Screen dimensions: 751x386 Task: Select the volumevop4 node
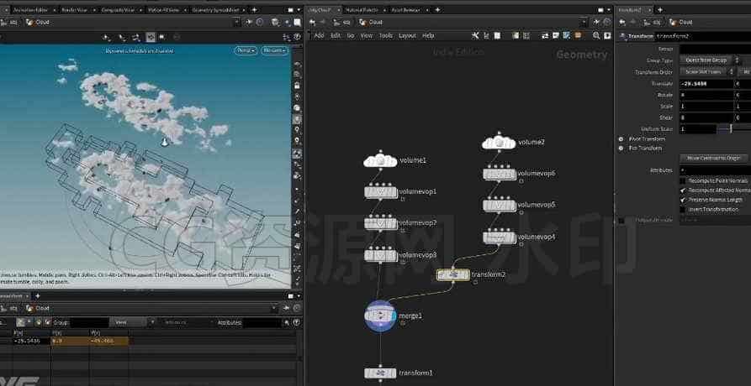tap(500, 237)
